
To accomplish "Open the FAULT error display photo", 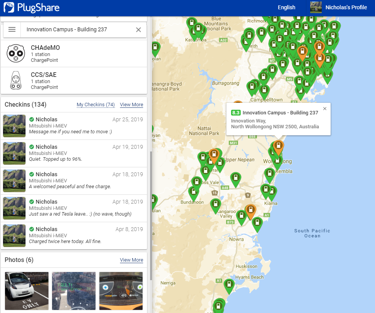I will [x=74, y=291].
